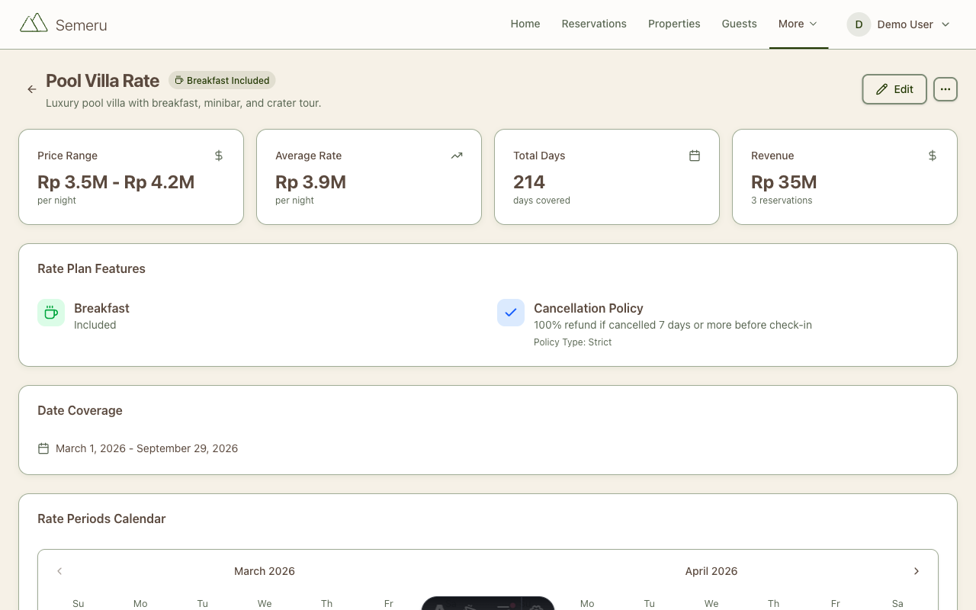This screenshot has height=610, width=976.
Task: Expand the More navigation dropdown
Action: click(798, 24)
